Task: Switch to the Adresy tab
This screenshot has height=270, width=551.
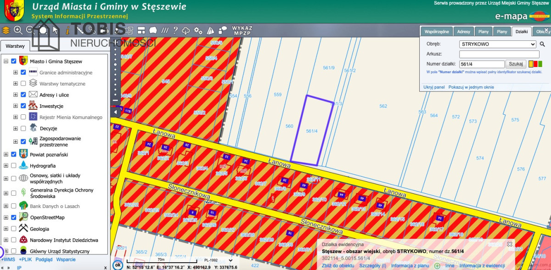Action: point(464,32)
